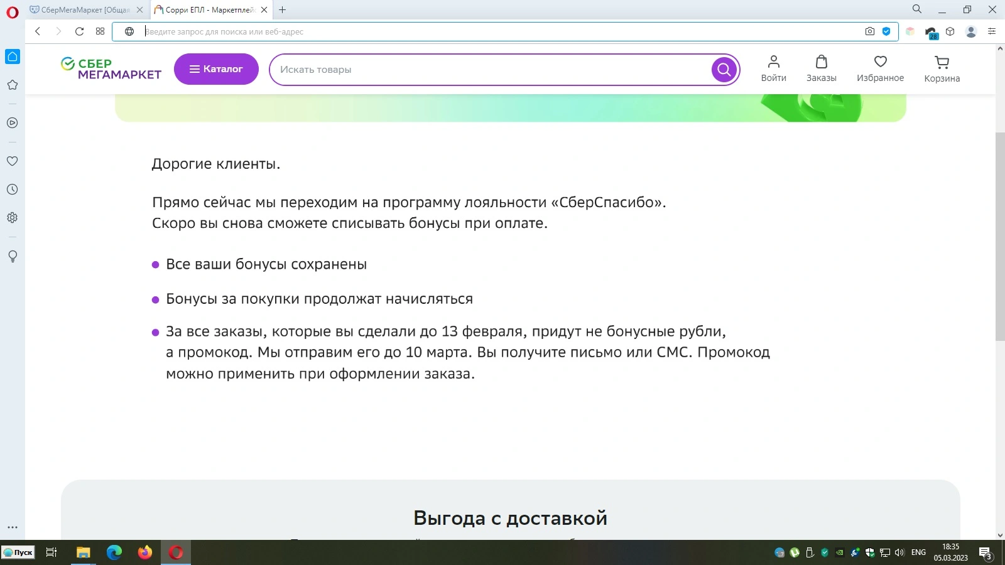Switch the ENG input language
Image resolution: width=1005 pixels, height=565 pixels.
point(918,552)
